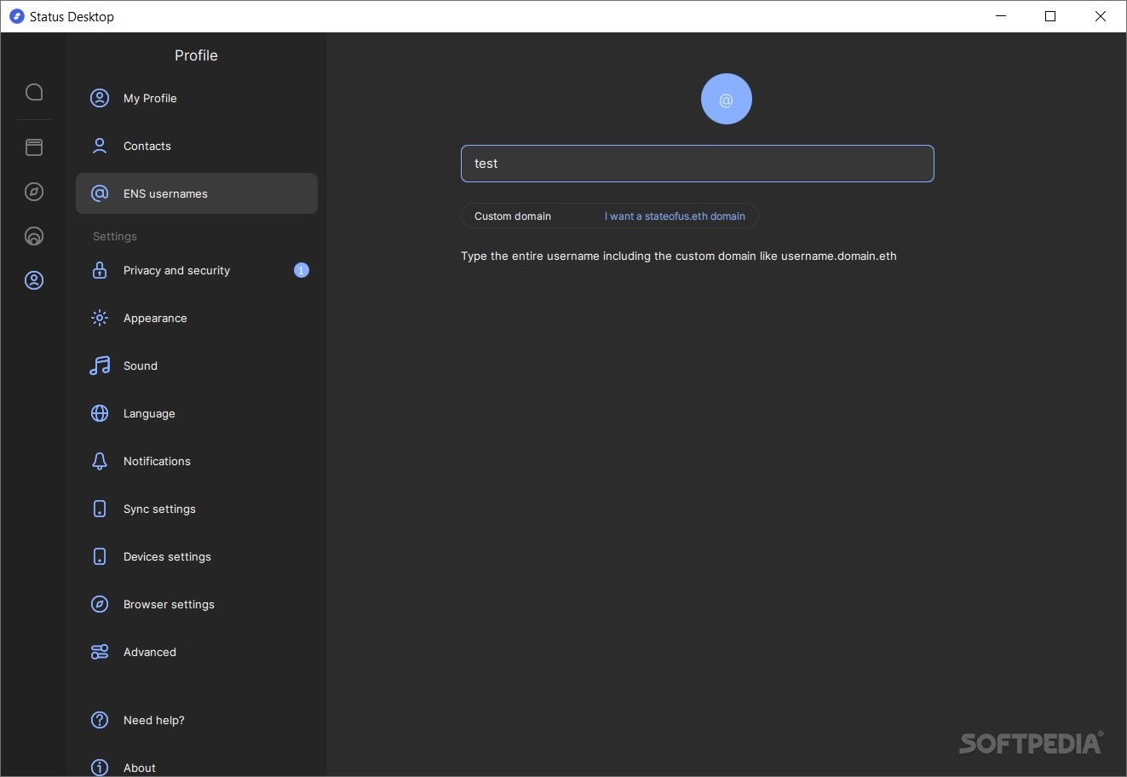
Task: Open the Browser compass icon in left rail
Action: tap(34, 192)
